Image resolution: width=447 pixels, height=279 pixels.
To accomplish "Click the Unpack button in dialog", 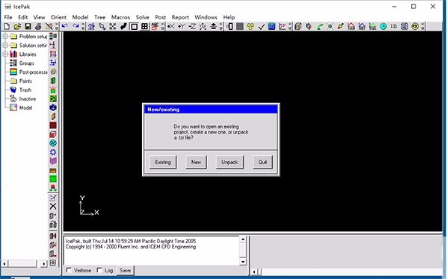I will pos(229,162).
